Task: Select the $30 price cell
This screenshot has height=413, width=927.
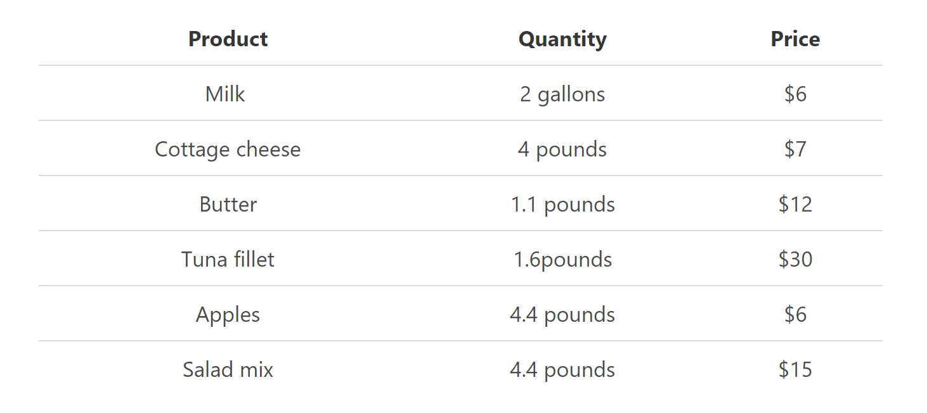Action: point(795,260)
